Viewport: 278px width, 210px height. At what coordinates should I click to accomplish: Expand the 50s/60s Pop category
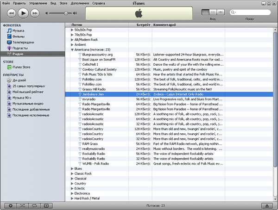(x=72, y=30)
